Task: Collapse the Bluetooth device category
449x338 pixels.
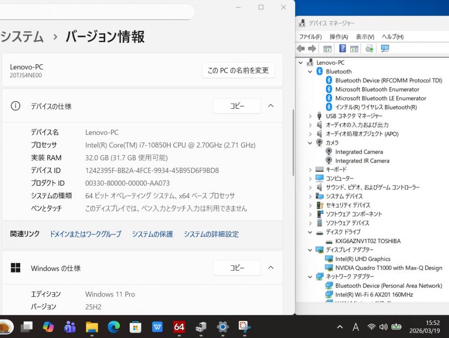Action: (310, 71)
